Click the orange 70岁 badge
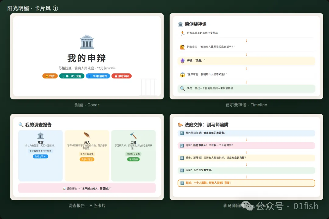The image size is (329, 219). pos(50,76)
